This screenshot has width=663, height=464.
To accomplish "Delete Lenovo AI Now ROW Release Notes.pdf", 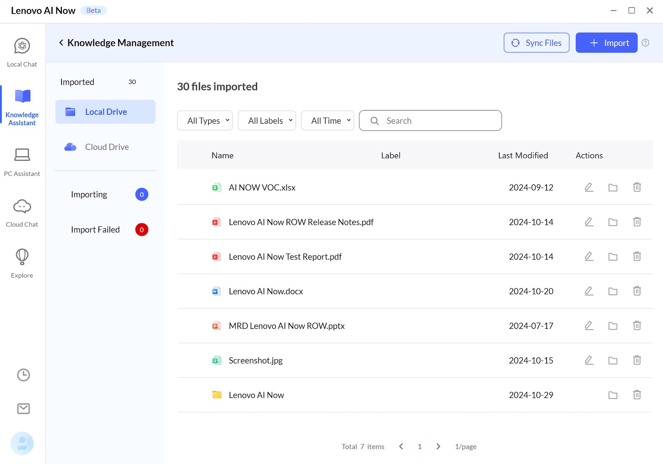I will [x=637, y=221].
